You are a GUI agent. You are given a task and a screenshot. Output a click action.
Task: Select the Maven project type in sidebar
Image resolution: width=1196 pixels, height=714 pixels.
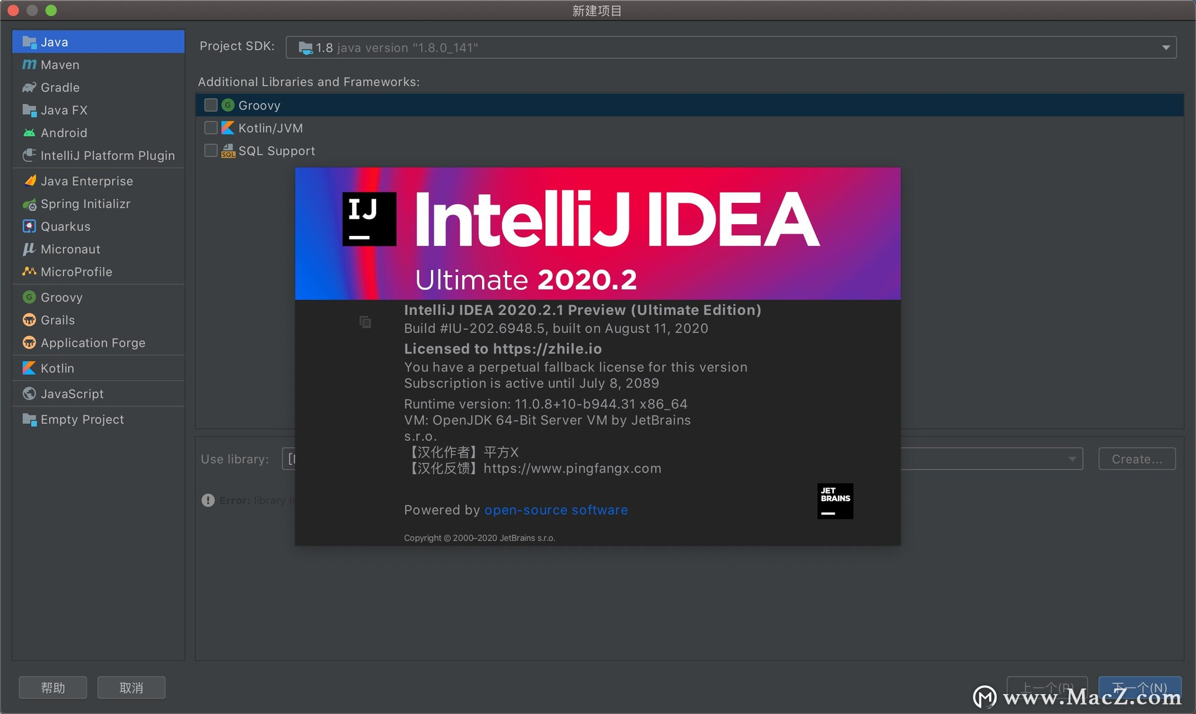pos(59,64)
